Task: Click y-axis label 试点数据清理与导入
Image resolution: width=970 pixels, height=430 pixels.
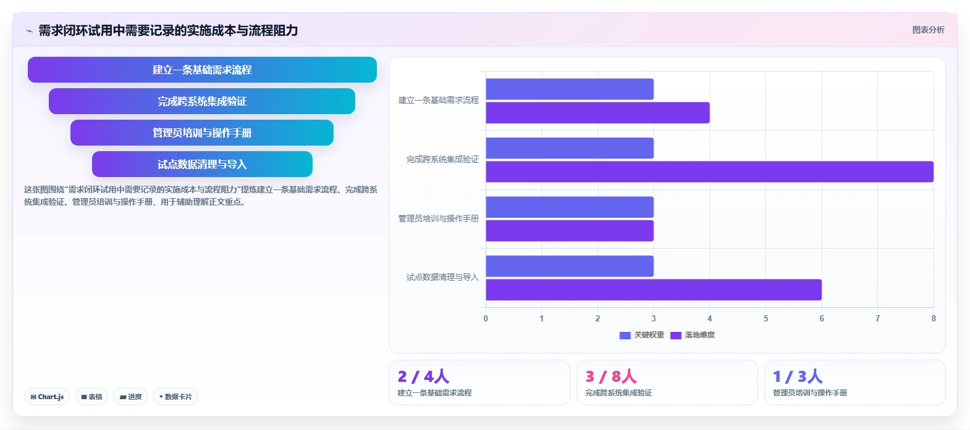Action: (x=442, y=277)
